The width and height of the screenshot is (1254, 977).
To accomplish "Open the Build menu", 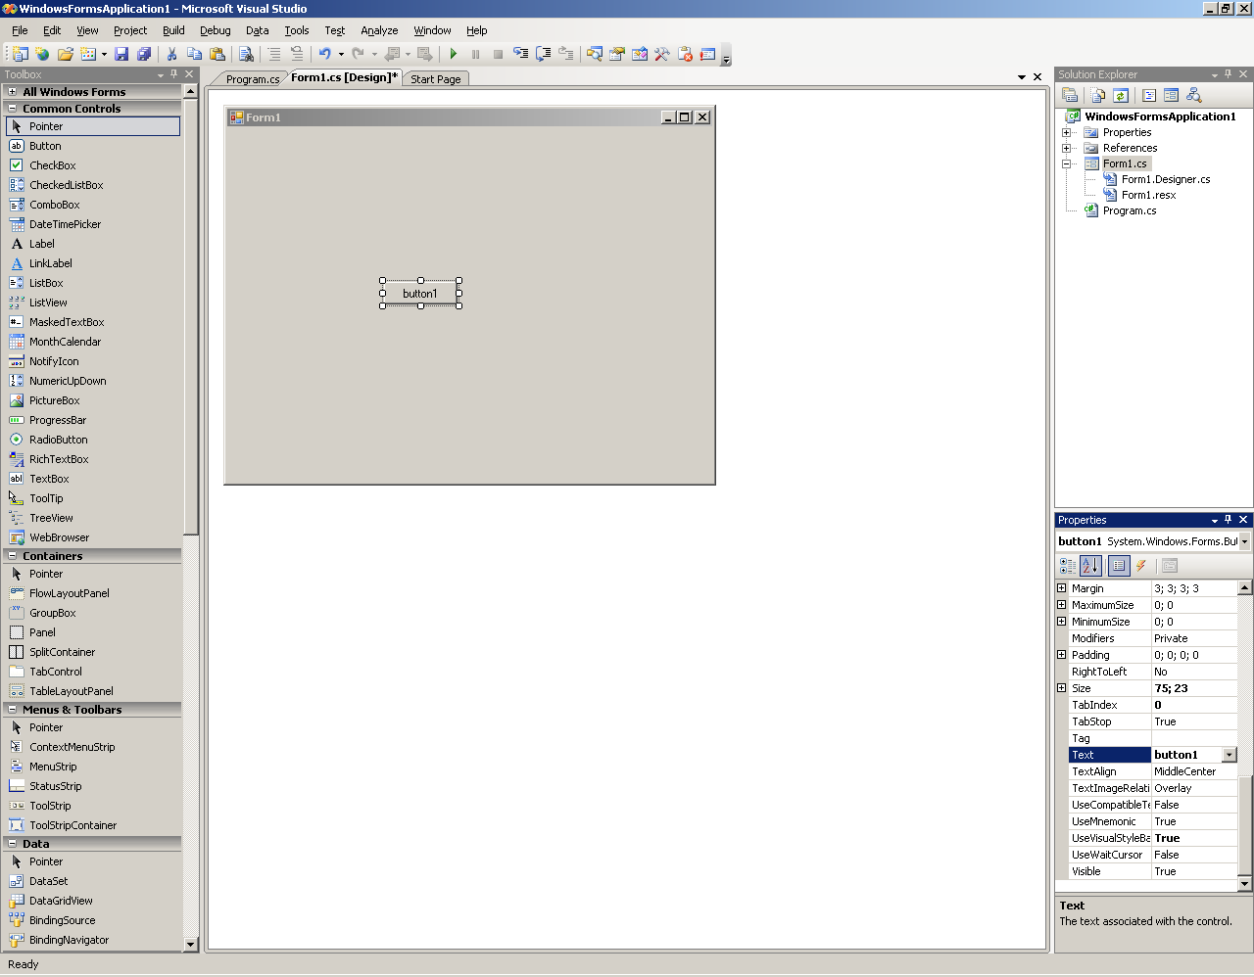I will (x=173, y=30).
